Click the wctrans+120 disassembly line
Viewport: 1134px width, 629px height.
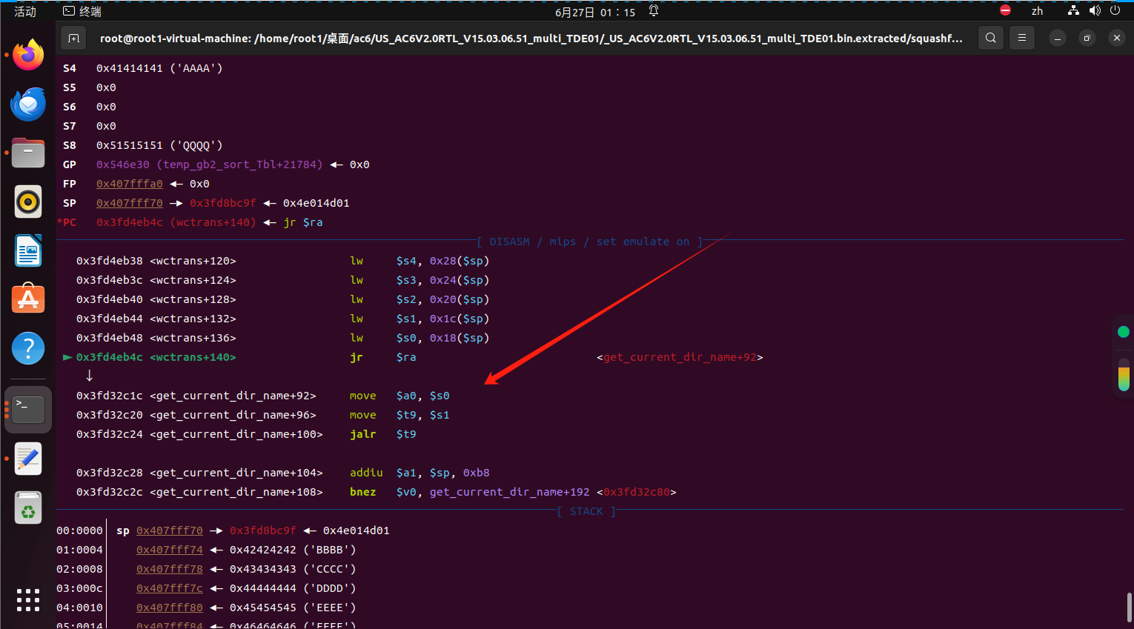pos(283,261)
